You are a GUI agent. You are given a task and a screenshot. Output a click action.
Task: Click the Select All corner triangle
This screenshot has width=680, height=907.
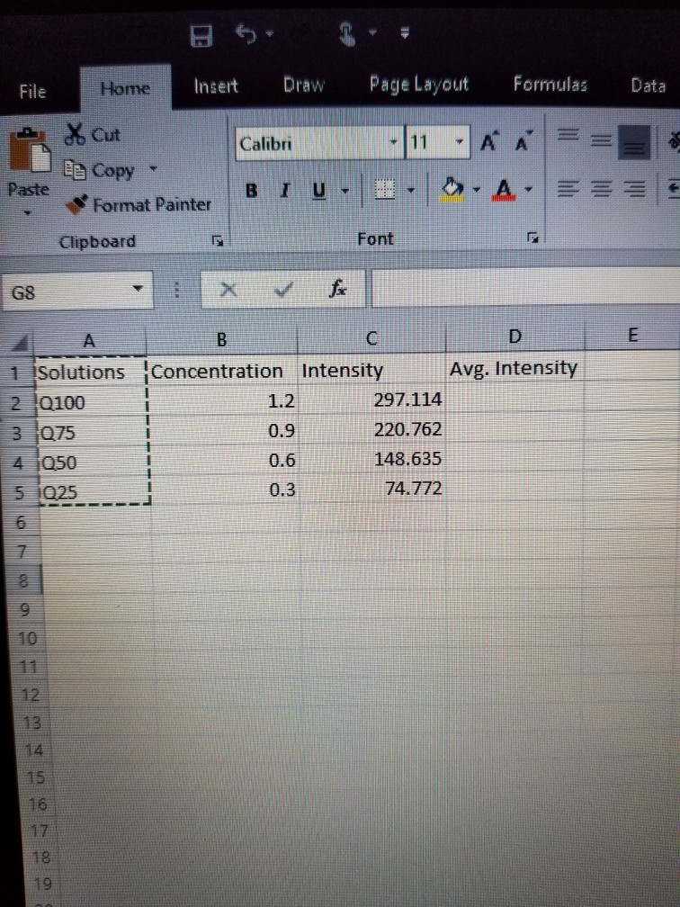(21, 344)
